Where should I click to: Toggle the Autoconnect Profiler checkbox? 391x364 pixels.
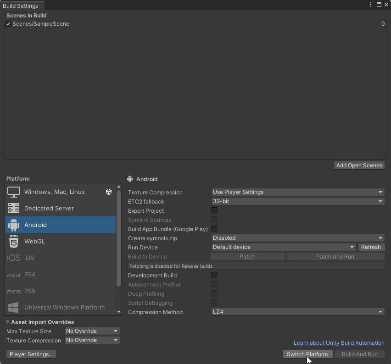coord(214,284)
